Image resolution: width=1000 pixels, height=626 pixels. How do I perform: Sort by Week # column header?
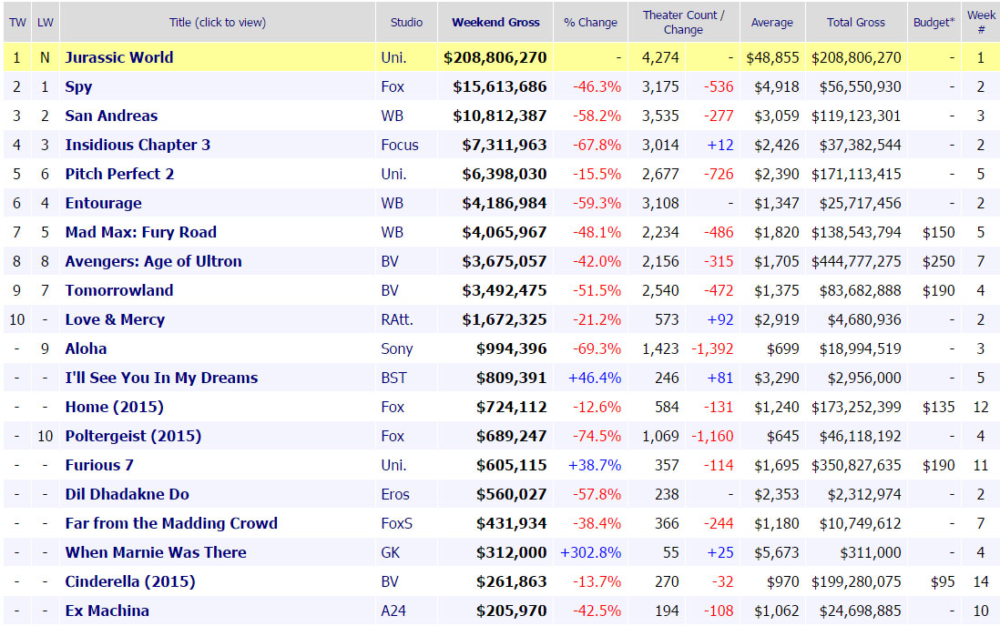click(981, 23)
